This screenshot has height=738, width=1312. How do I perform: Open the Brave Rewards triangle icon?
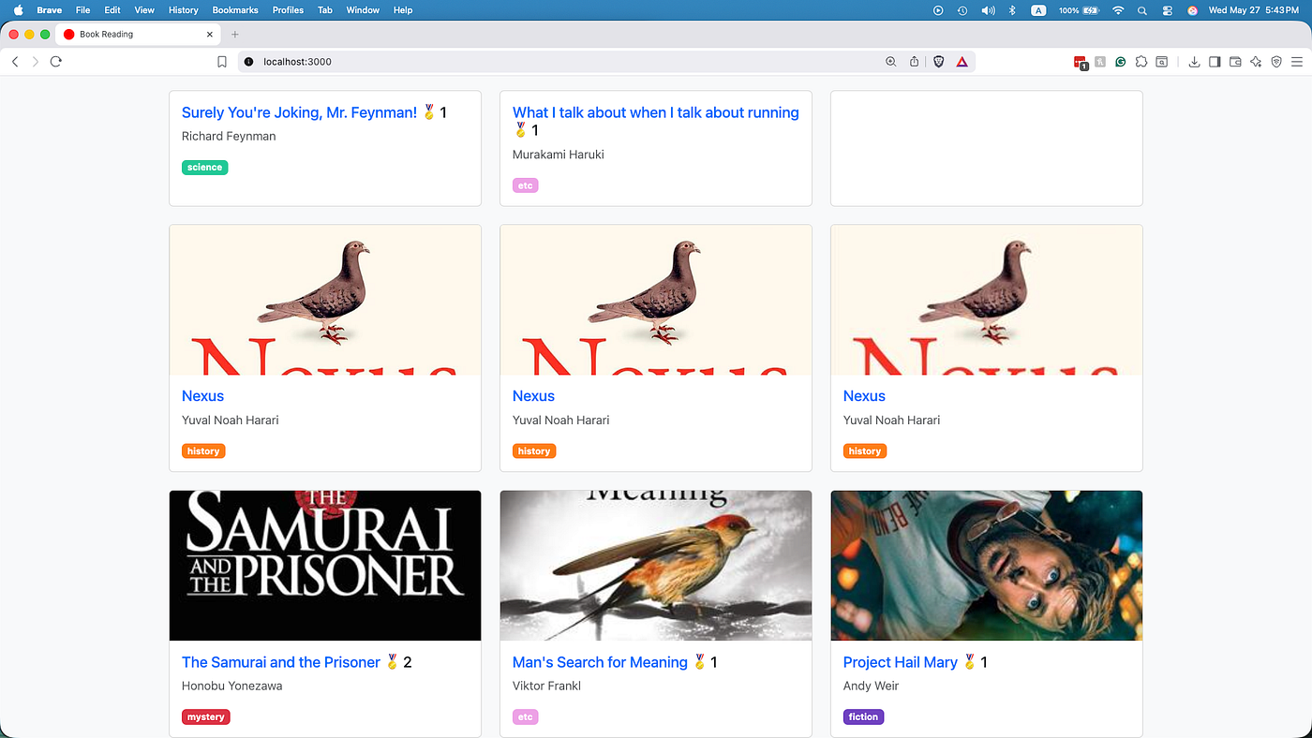pos(962,62)
